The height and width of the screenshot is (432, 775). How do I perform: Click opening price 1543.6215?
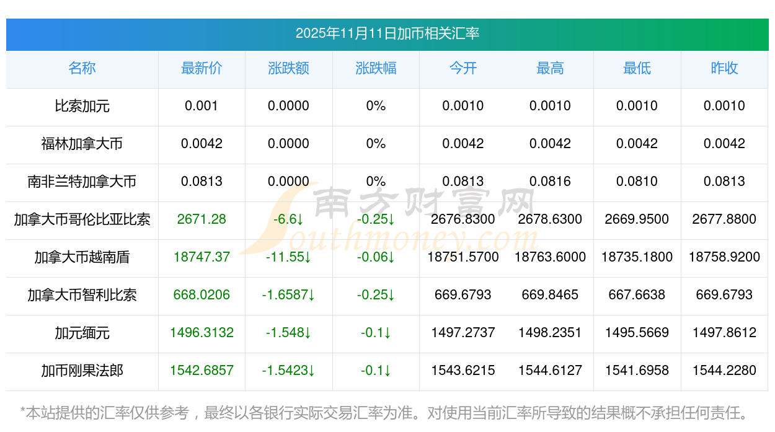(463, 371)
